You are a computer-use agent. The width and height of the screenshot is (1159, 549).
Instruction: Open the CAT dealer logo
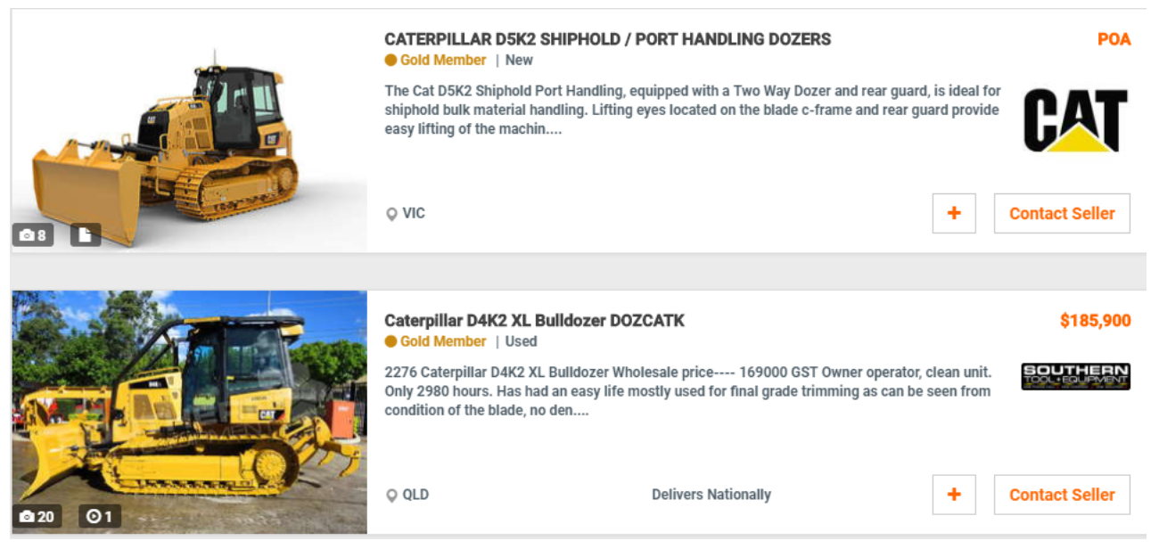[1075, 120]
